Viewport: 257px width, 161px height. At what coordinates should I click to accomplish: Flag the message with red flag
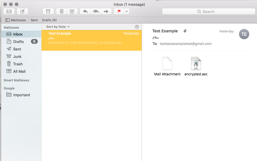click(x=119, y=11)
